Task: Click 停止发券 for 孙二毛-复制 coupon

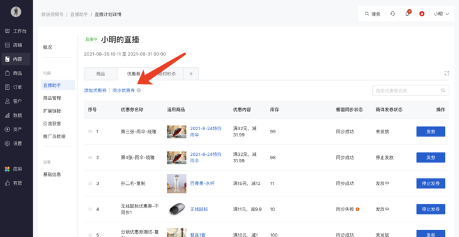Action: (431, 184)
